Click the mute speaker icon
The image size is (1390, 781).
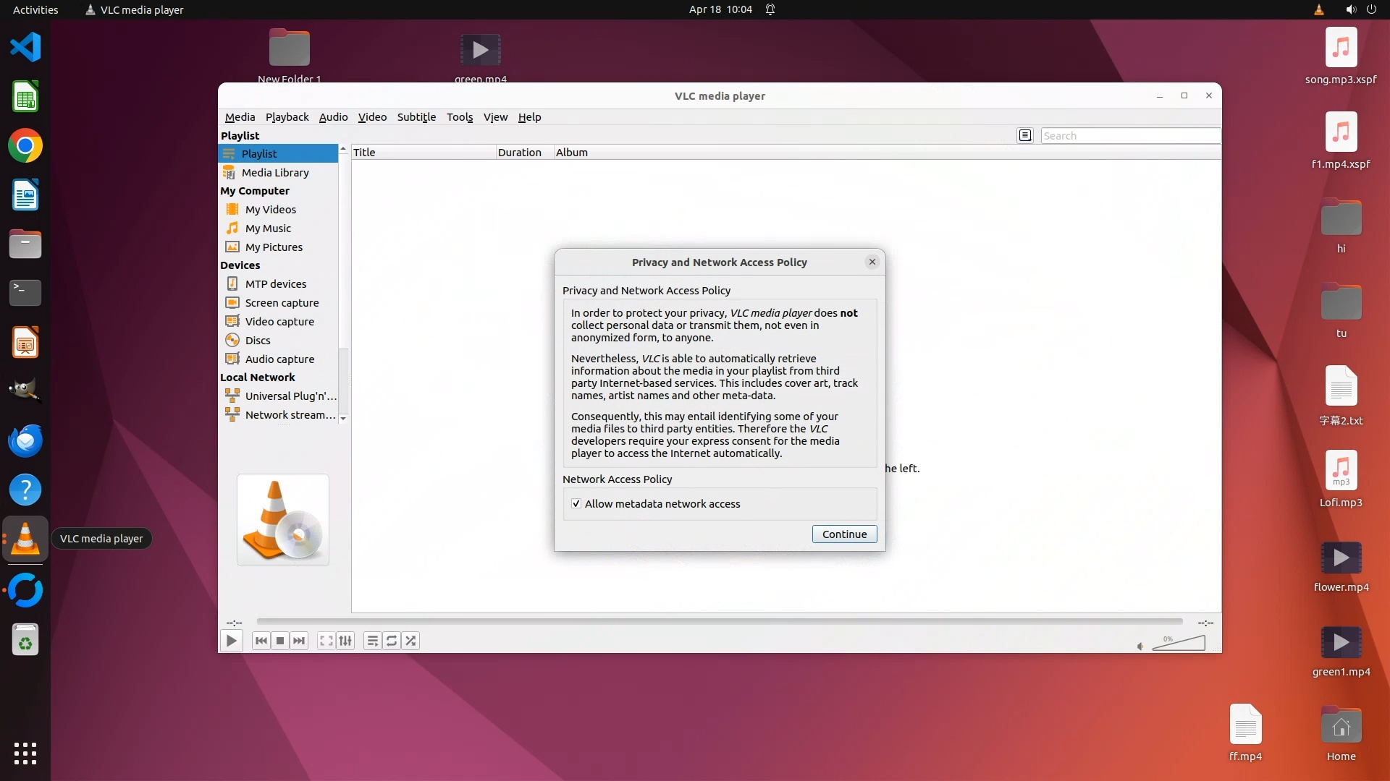[1140, 646]
